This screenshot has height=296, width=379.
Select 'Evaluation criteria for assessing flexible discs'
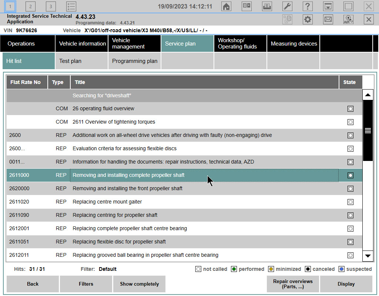click(x=184, y=149)
